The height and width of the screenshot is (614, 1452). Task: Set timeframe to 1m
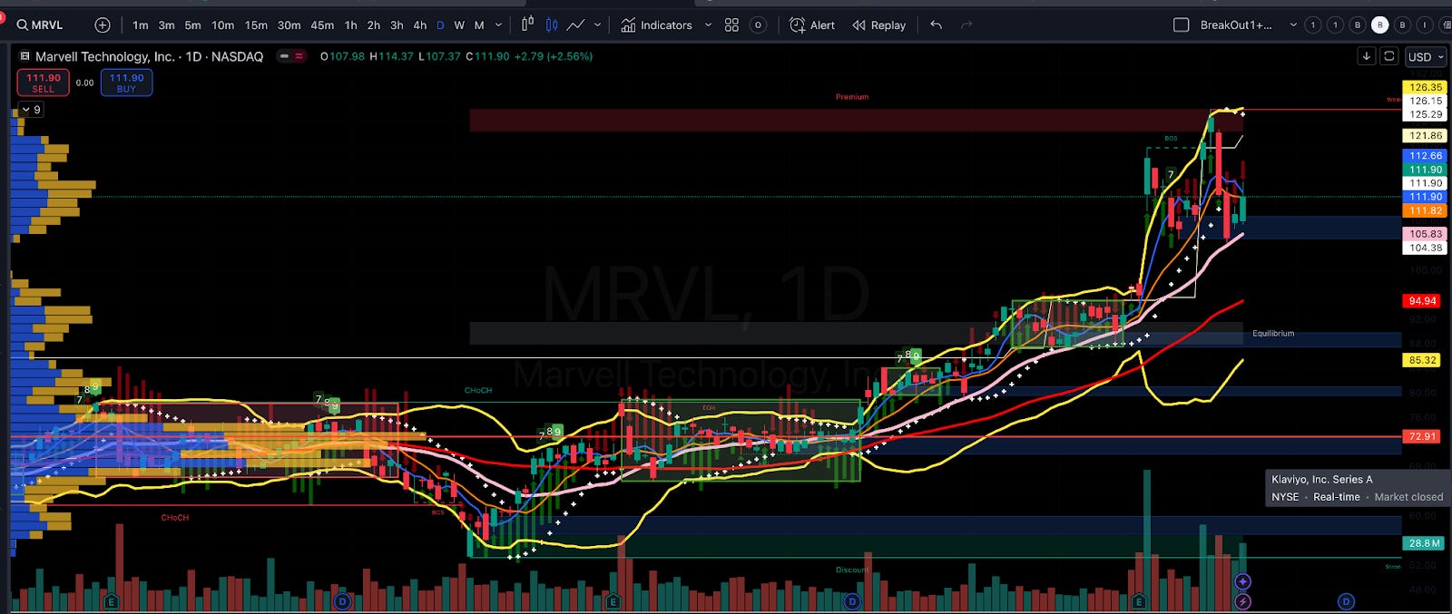[x=140, y=25]
